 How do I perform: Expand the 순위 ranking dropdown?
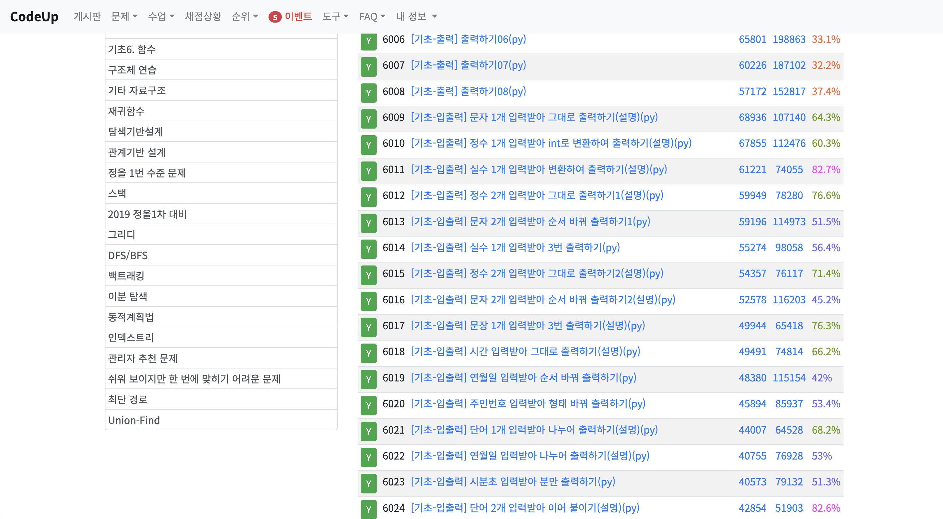[x=245, y=17]
